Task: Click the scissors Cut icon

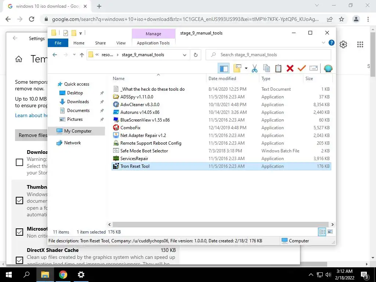Action: (x=254, y=68)
